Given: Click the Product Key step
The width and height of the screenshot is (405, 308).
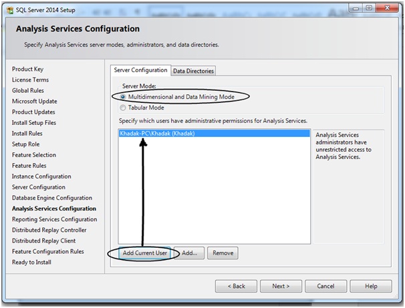Looking at the screenshot, I should (27, 69).
